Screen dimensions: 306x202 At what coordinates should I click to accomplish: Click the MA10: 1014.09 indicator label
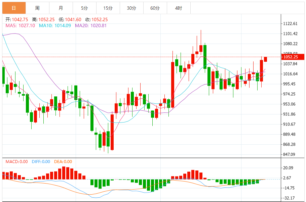click(55, 26)
